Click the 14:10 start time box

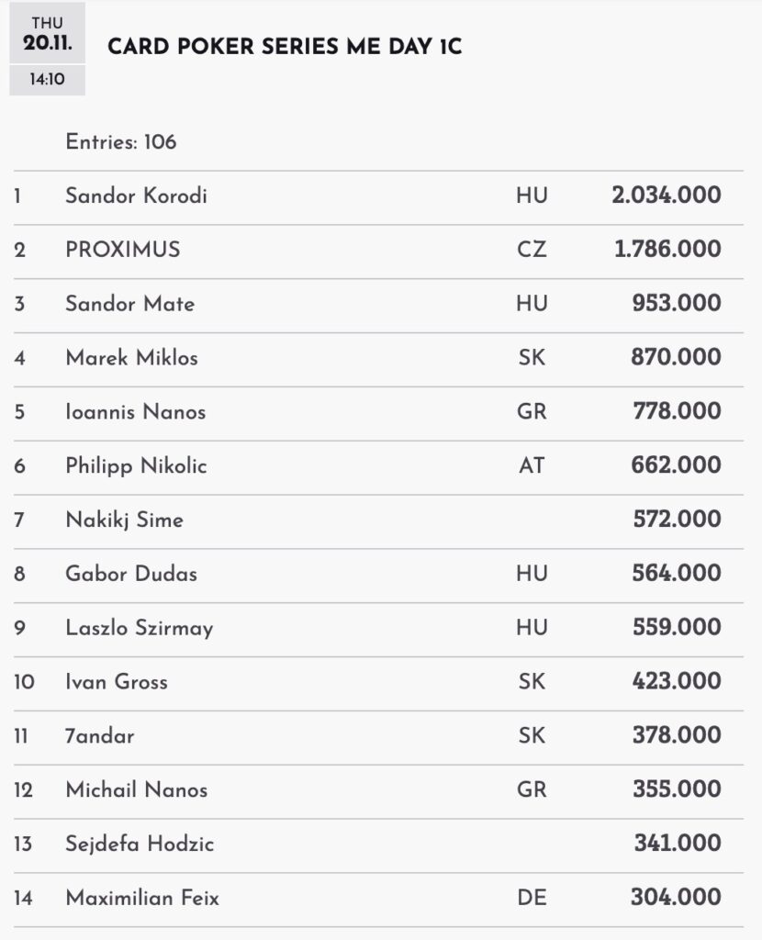(x=47, y=80)
